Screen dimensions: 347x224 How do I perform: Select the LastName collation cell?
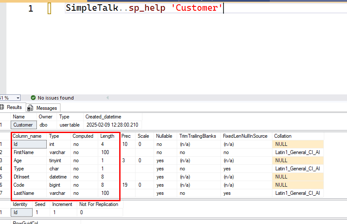point(298,193)
